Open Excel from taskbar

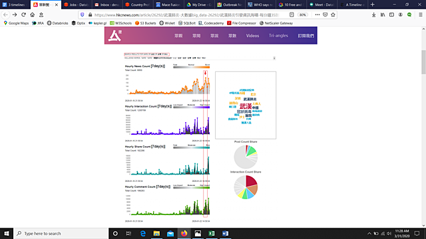[212, 233]
